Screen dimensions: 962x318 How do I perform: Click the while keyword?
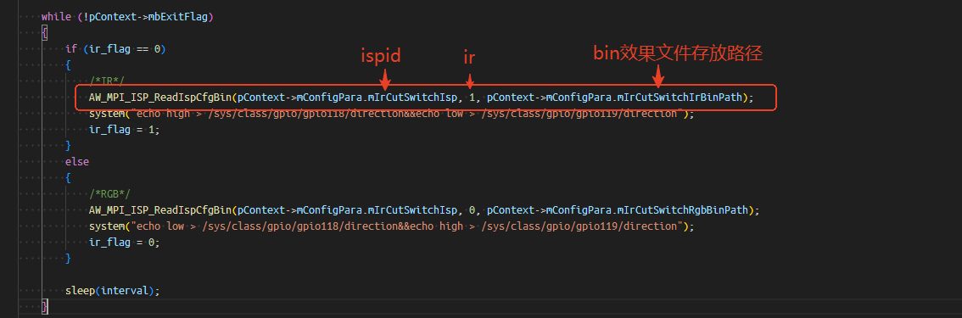56,17
